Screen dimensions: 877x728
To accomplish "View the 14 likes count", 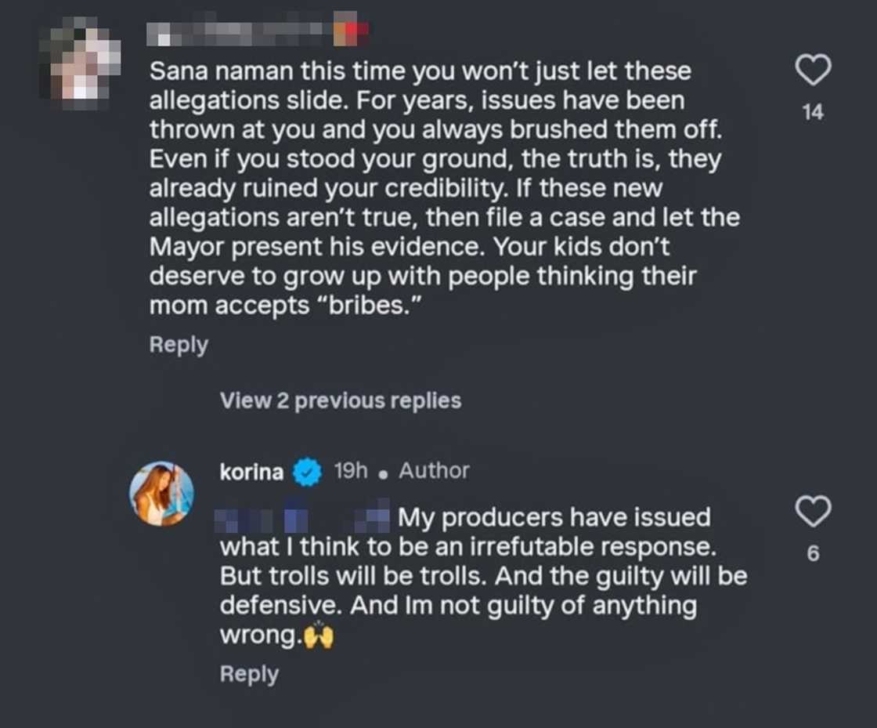I will 813,113.
